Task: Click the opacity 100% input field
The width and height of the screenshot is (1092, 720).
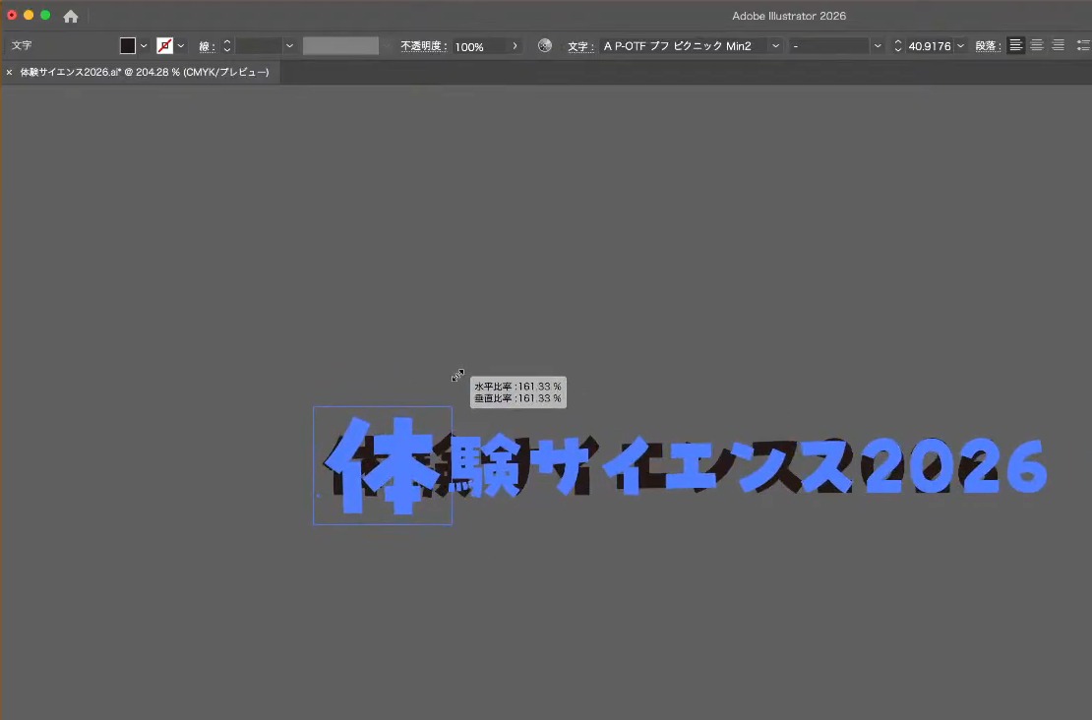Action: (479, 46)
